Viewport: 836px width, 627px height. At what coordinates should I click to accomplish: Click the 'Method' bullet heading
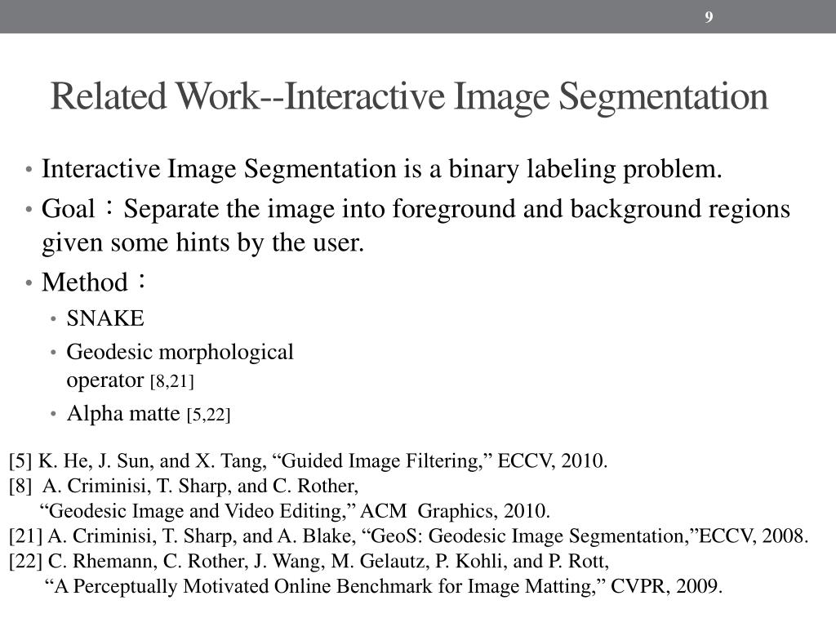click(94, 282)
